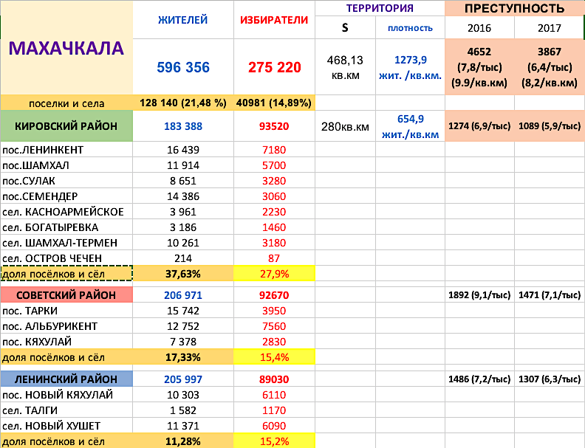Select Leninsky residents cell 205 997
This screenshot has width=585, height=448.
point(183,379)
